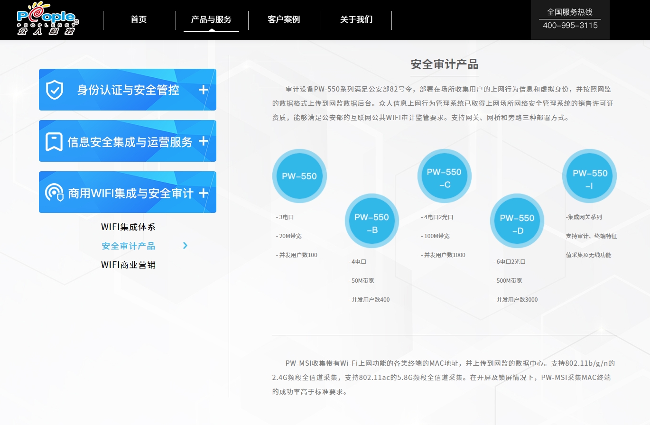Click the PW-550-I circle badge
650x425 pixels.
coord(589,176)
